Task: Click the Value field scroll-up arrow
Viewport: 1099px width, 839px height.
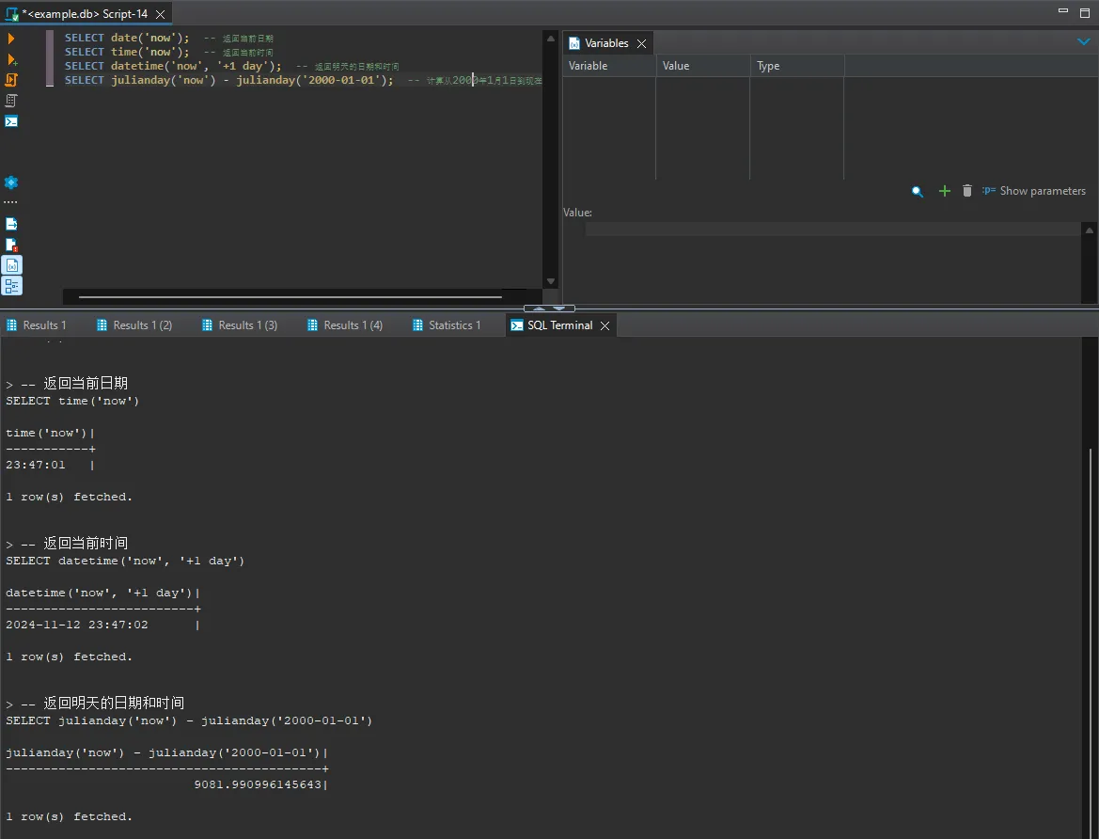Action: (x=1090, y=230)
